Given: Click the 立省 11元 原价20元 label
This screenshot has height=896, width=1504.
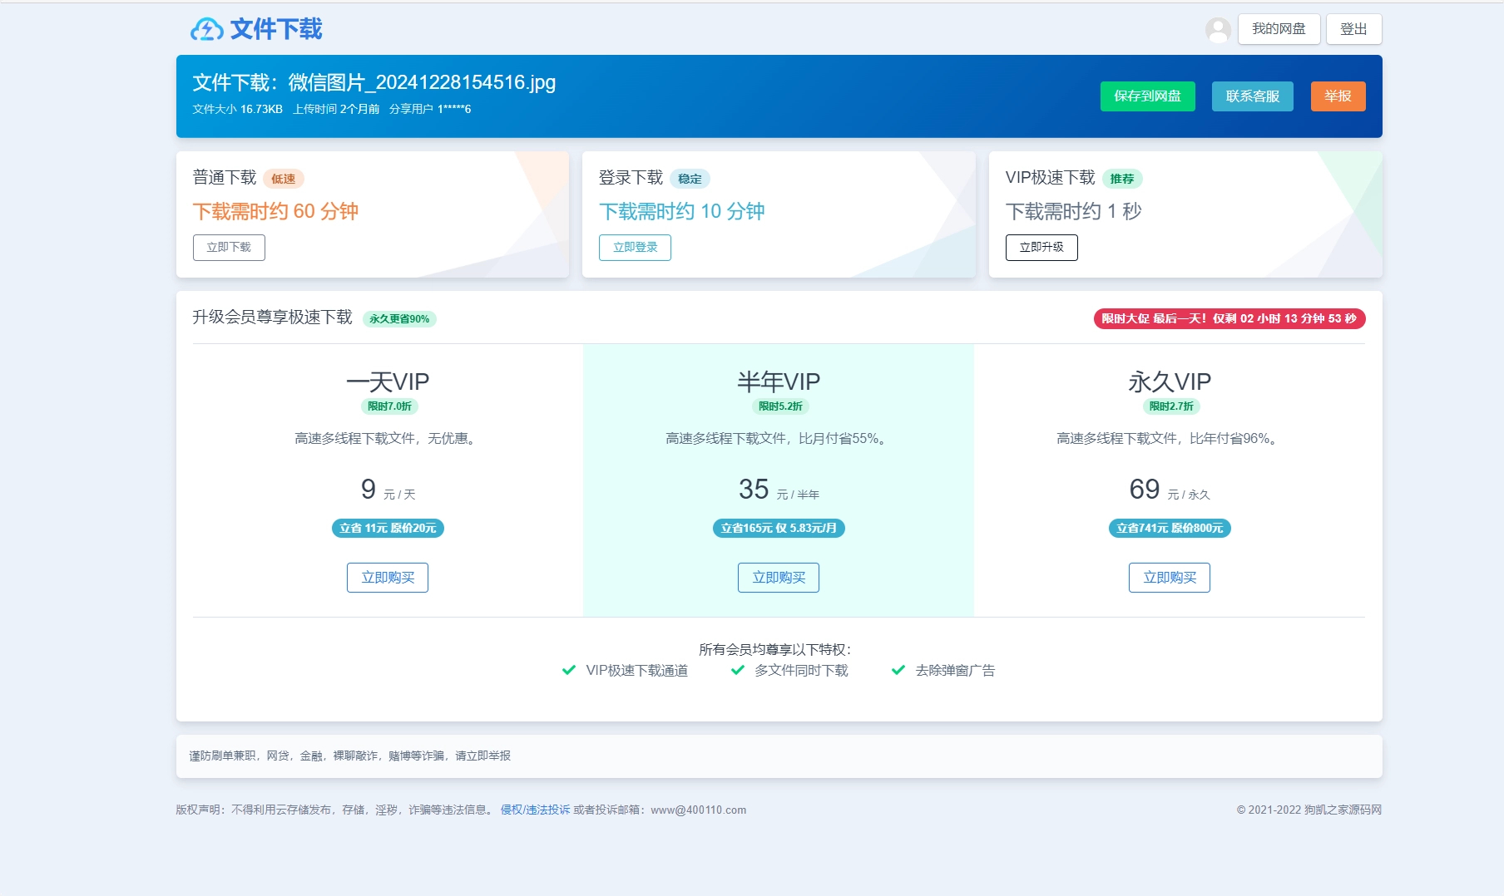Looking at the screenshot, I should tap(388, 529).
